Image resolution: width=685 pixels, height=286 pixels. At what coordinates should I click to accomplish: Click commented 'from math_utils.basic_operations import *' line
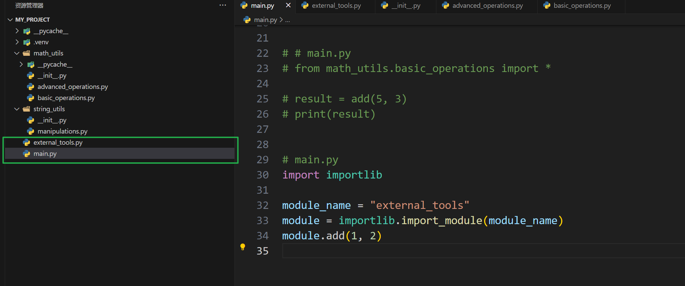(x=417, y=69)
